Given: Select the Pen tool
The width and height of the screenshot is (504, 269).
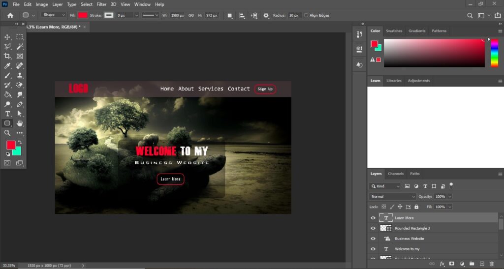Looking at the screenshot, I should point(20,104).
